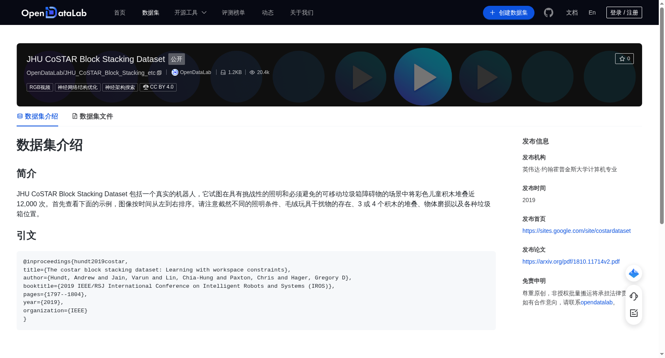Click the scrollbar up arrow
The width and height of the screenshot is (665, 358).
tap(662, 3)
